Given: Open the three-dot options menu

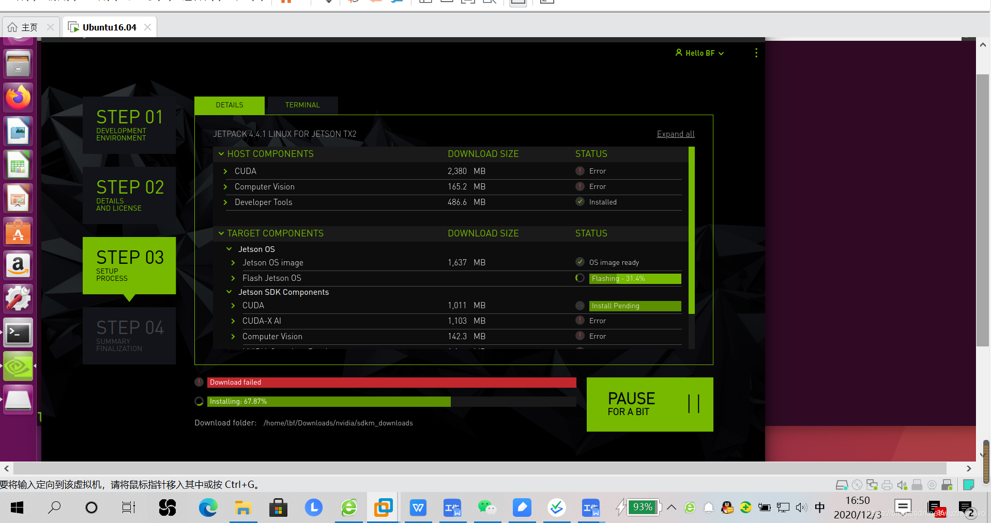Looking at the screenshot, I should (x=756, y=53).
